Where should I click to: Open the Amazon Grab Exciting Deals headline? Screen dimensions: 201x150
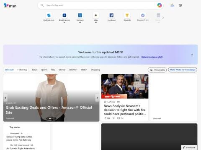tap(49, 110)
